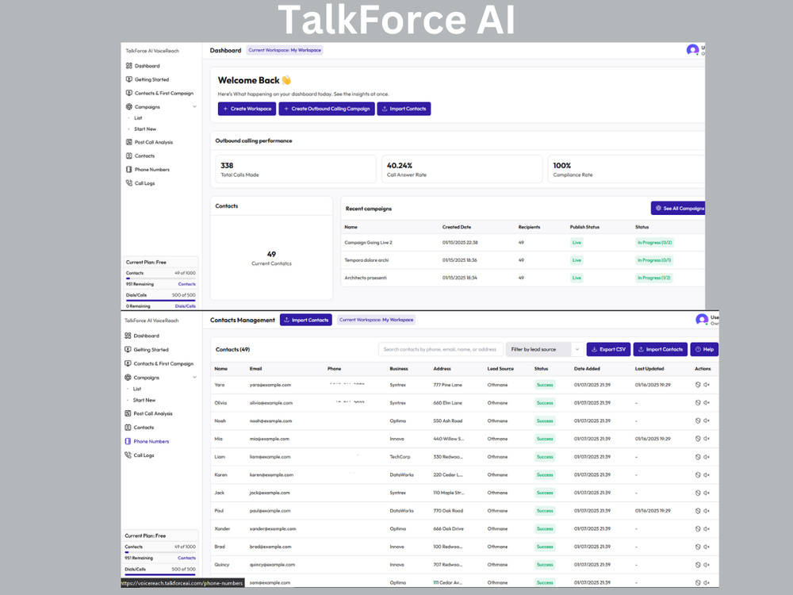The height and width of the screenshot is (595, 793).
Task: Click Contacts link in lower Current Plan box
Action: 186,558
